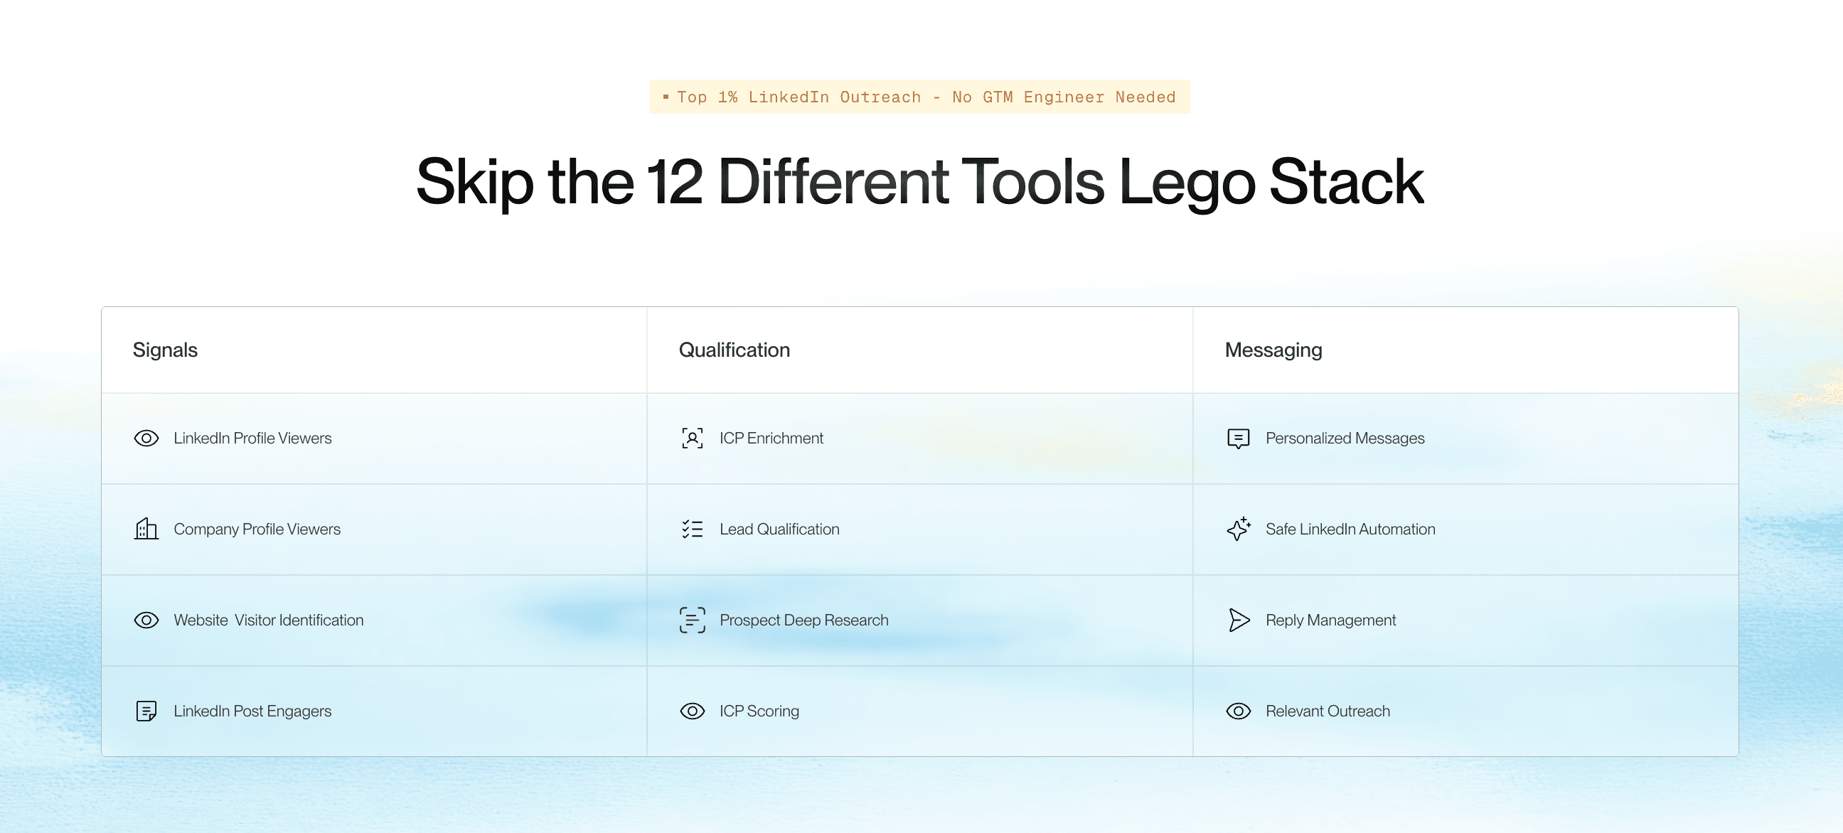Click the person-scan icon for ICP Enrichment
This screenshot has height=833, width=1843.
(692, 439)
